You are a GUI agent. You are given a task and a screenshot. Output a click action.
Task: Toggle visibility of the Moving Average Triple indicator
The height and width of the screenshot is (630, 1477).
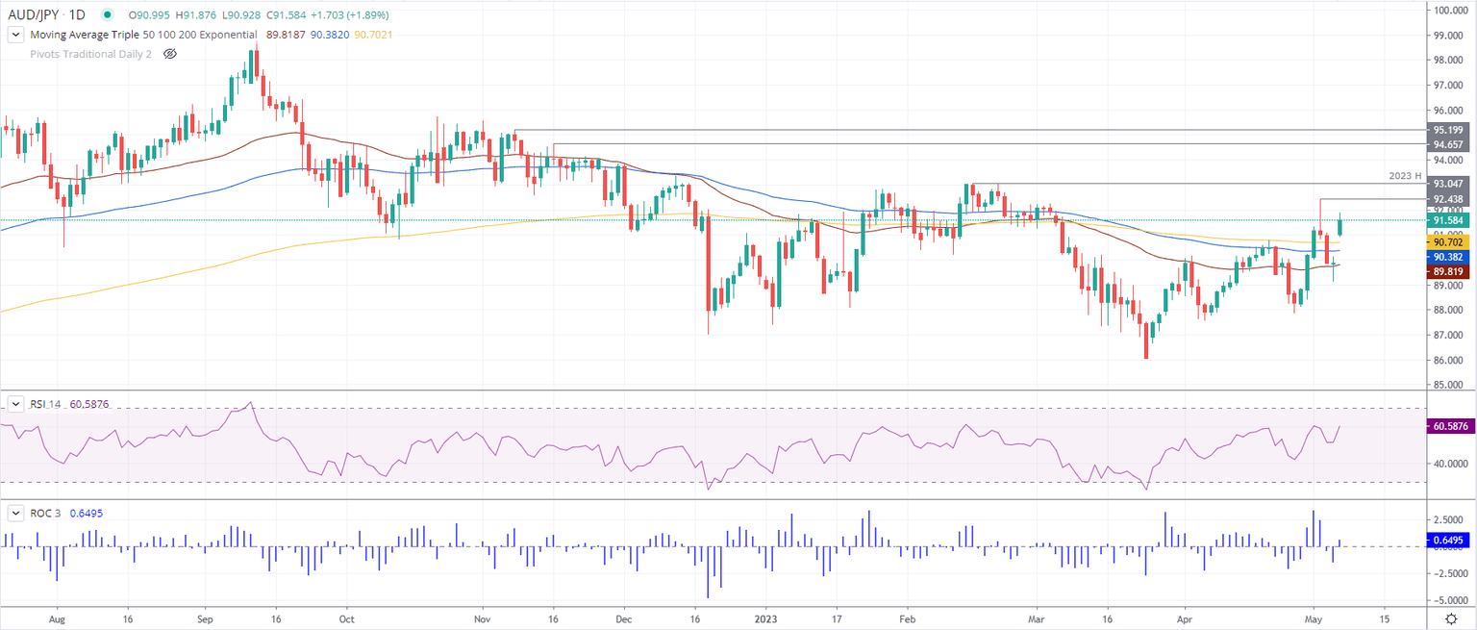click(x=15, y=34)
